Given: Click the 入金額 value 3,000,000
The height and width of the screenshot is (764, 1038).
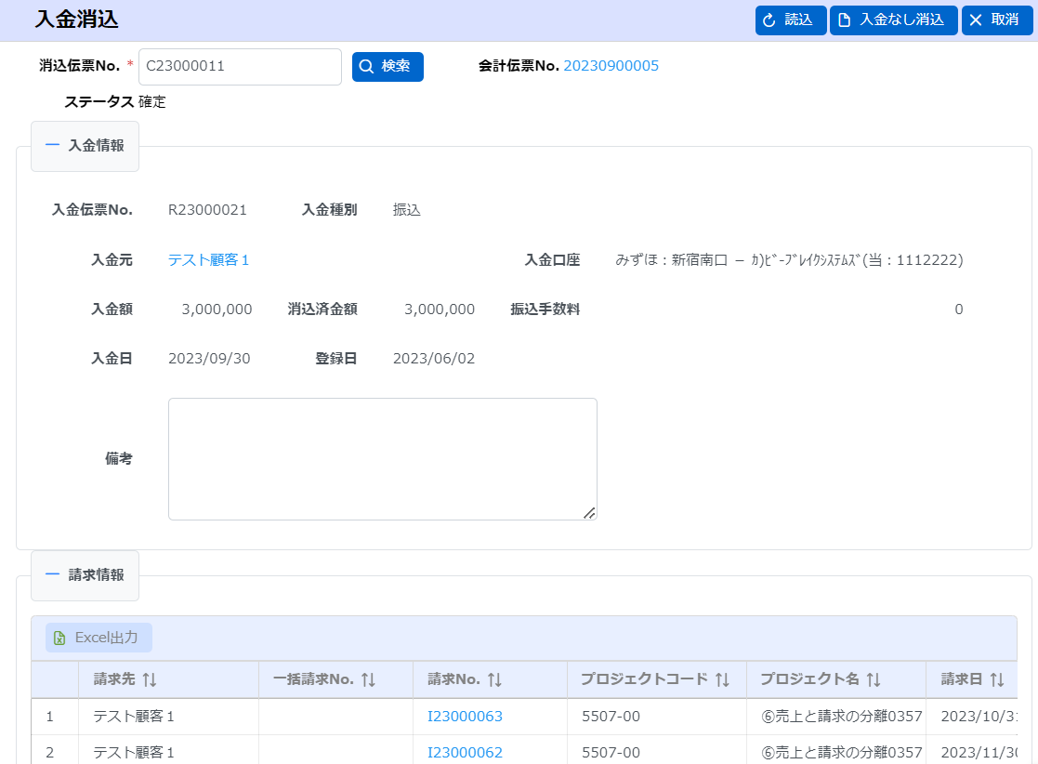Looking at the screenshot, I should click(x=217, y=310).
